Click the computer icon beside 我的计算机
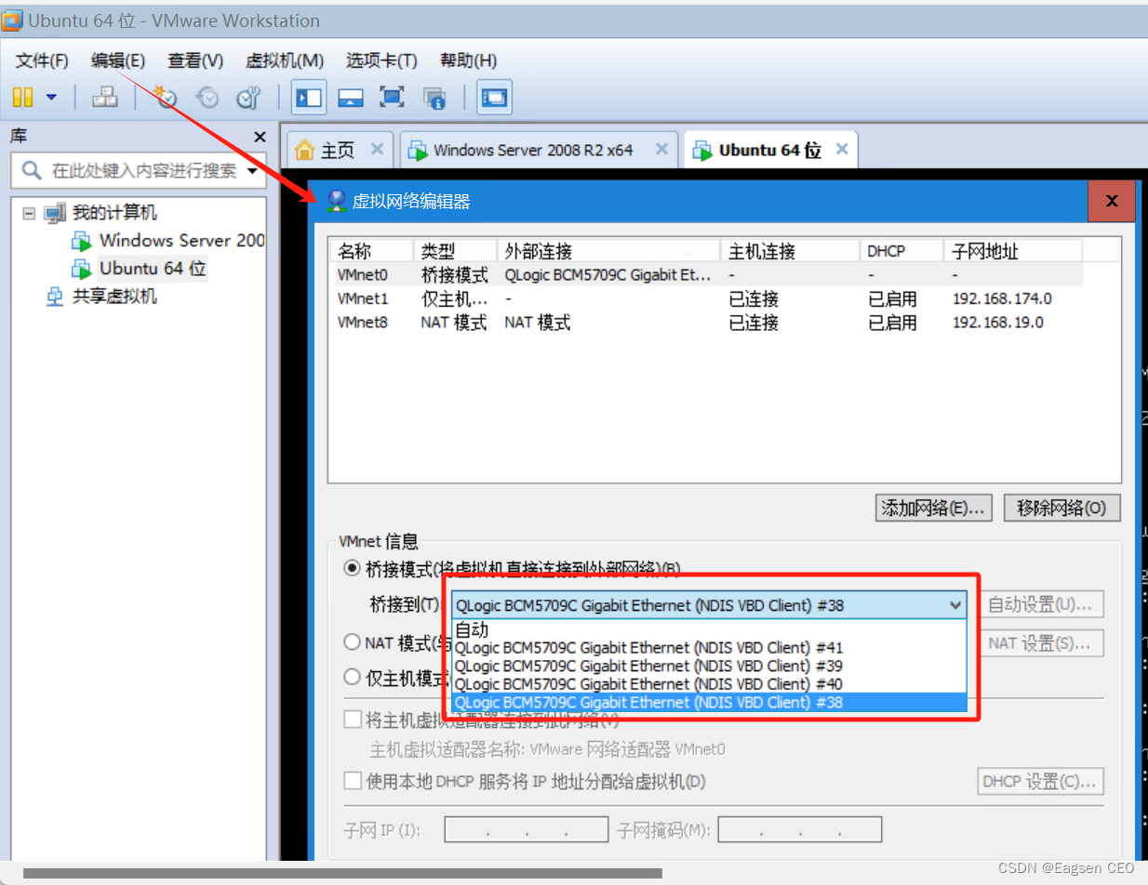Viewport: 1148px width, 885px height. [56, 213]
